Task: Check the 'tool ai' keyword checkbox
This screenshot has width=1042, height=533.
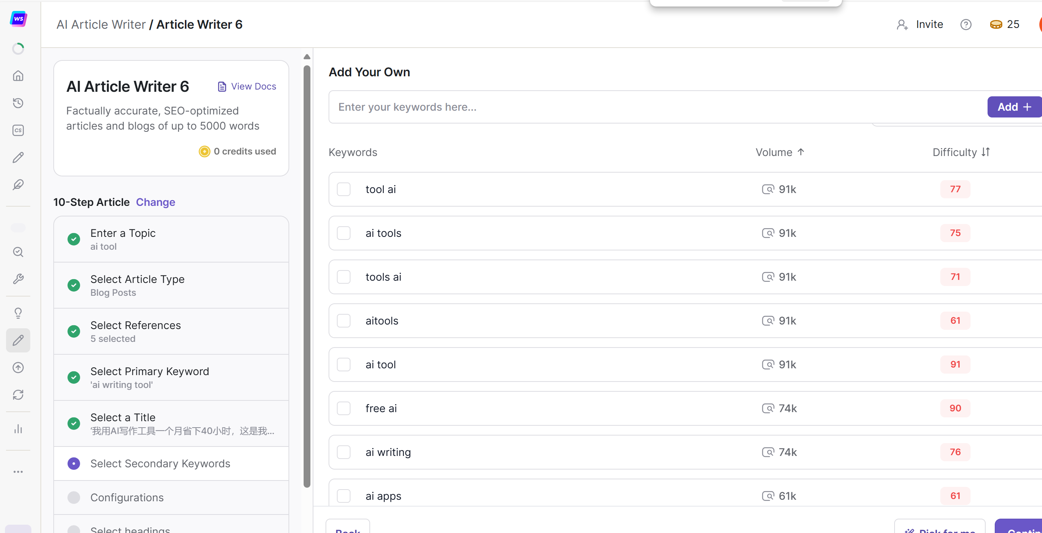Action: click(343, 189)
